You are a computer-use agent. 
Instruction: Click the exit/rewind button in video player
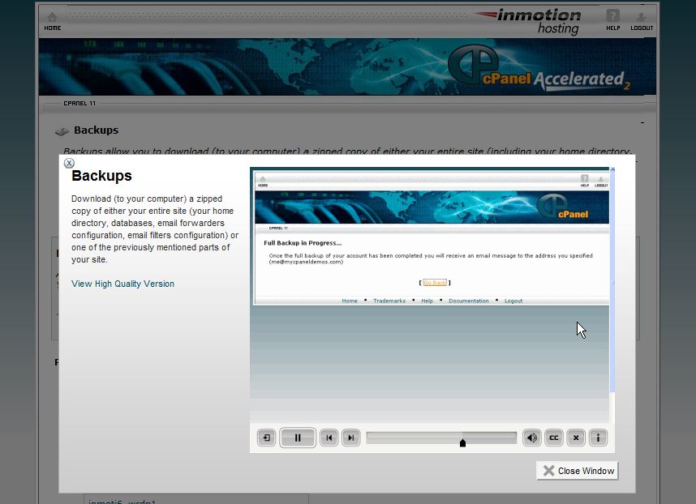click(x=266, y=438)
